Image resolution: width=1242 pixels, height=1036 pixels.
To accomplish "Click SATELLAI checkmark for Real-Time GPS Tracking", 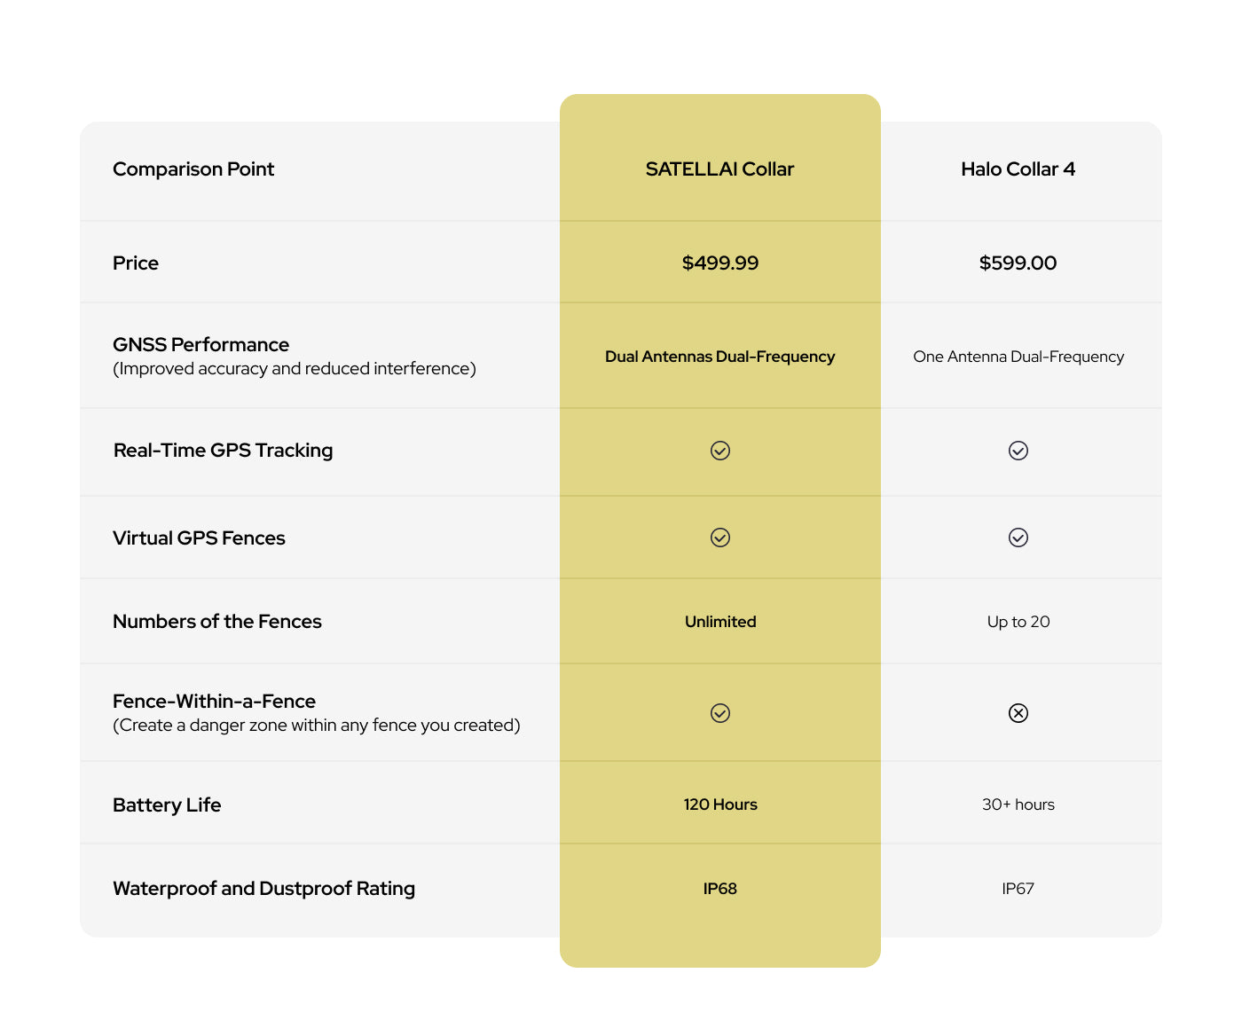I will [720, 451].
